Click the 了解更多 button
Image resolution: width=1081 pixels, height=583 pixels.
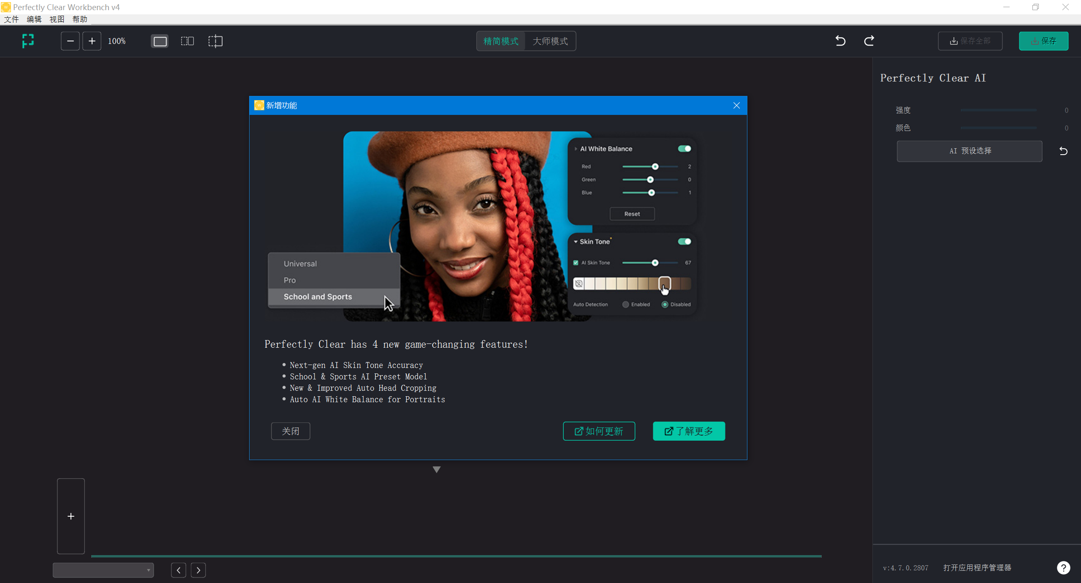click(689, 431)
